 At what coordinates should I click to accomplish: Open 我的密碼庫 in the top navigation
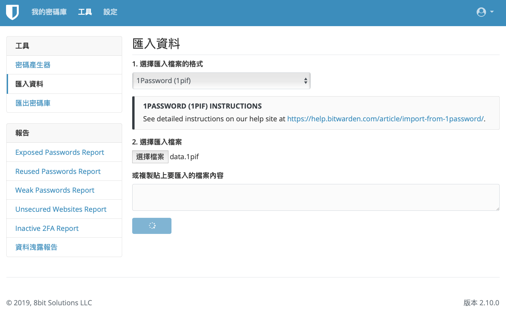click(49, 12)
